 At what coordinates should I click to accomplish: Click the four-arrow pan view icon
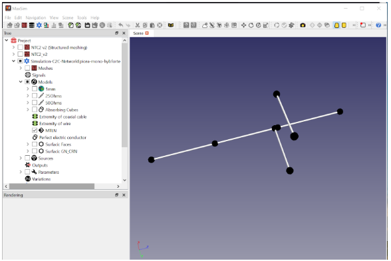coord(243,25)
